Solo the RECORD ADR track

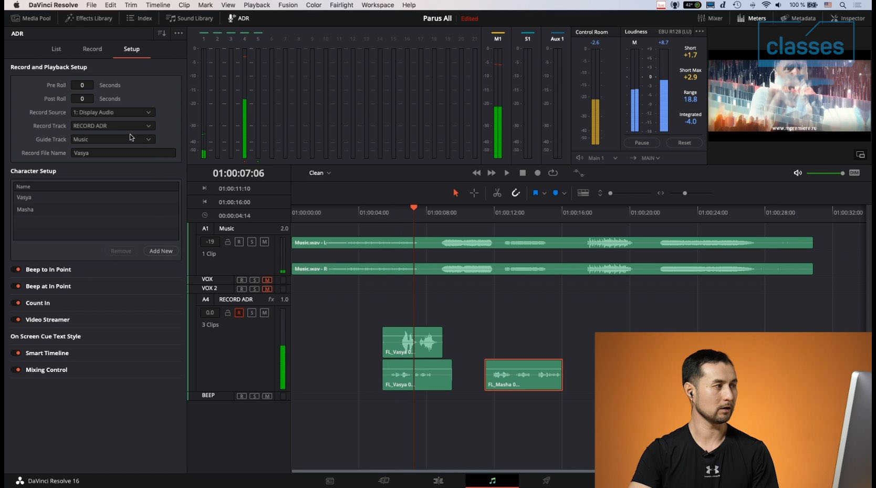252,313
